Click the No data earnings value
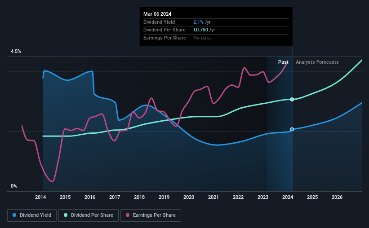Image resolution: width=369 pixels, height=228 pixels. [x=202, y=38]
